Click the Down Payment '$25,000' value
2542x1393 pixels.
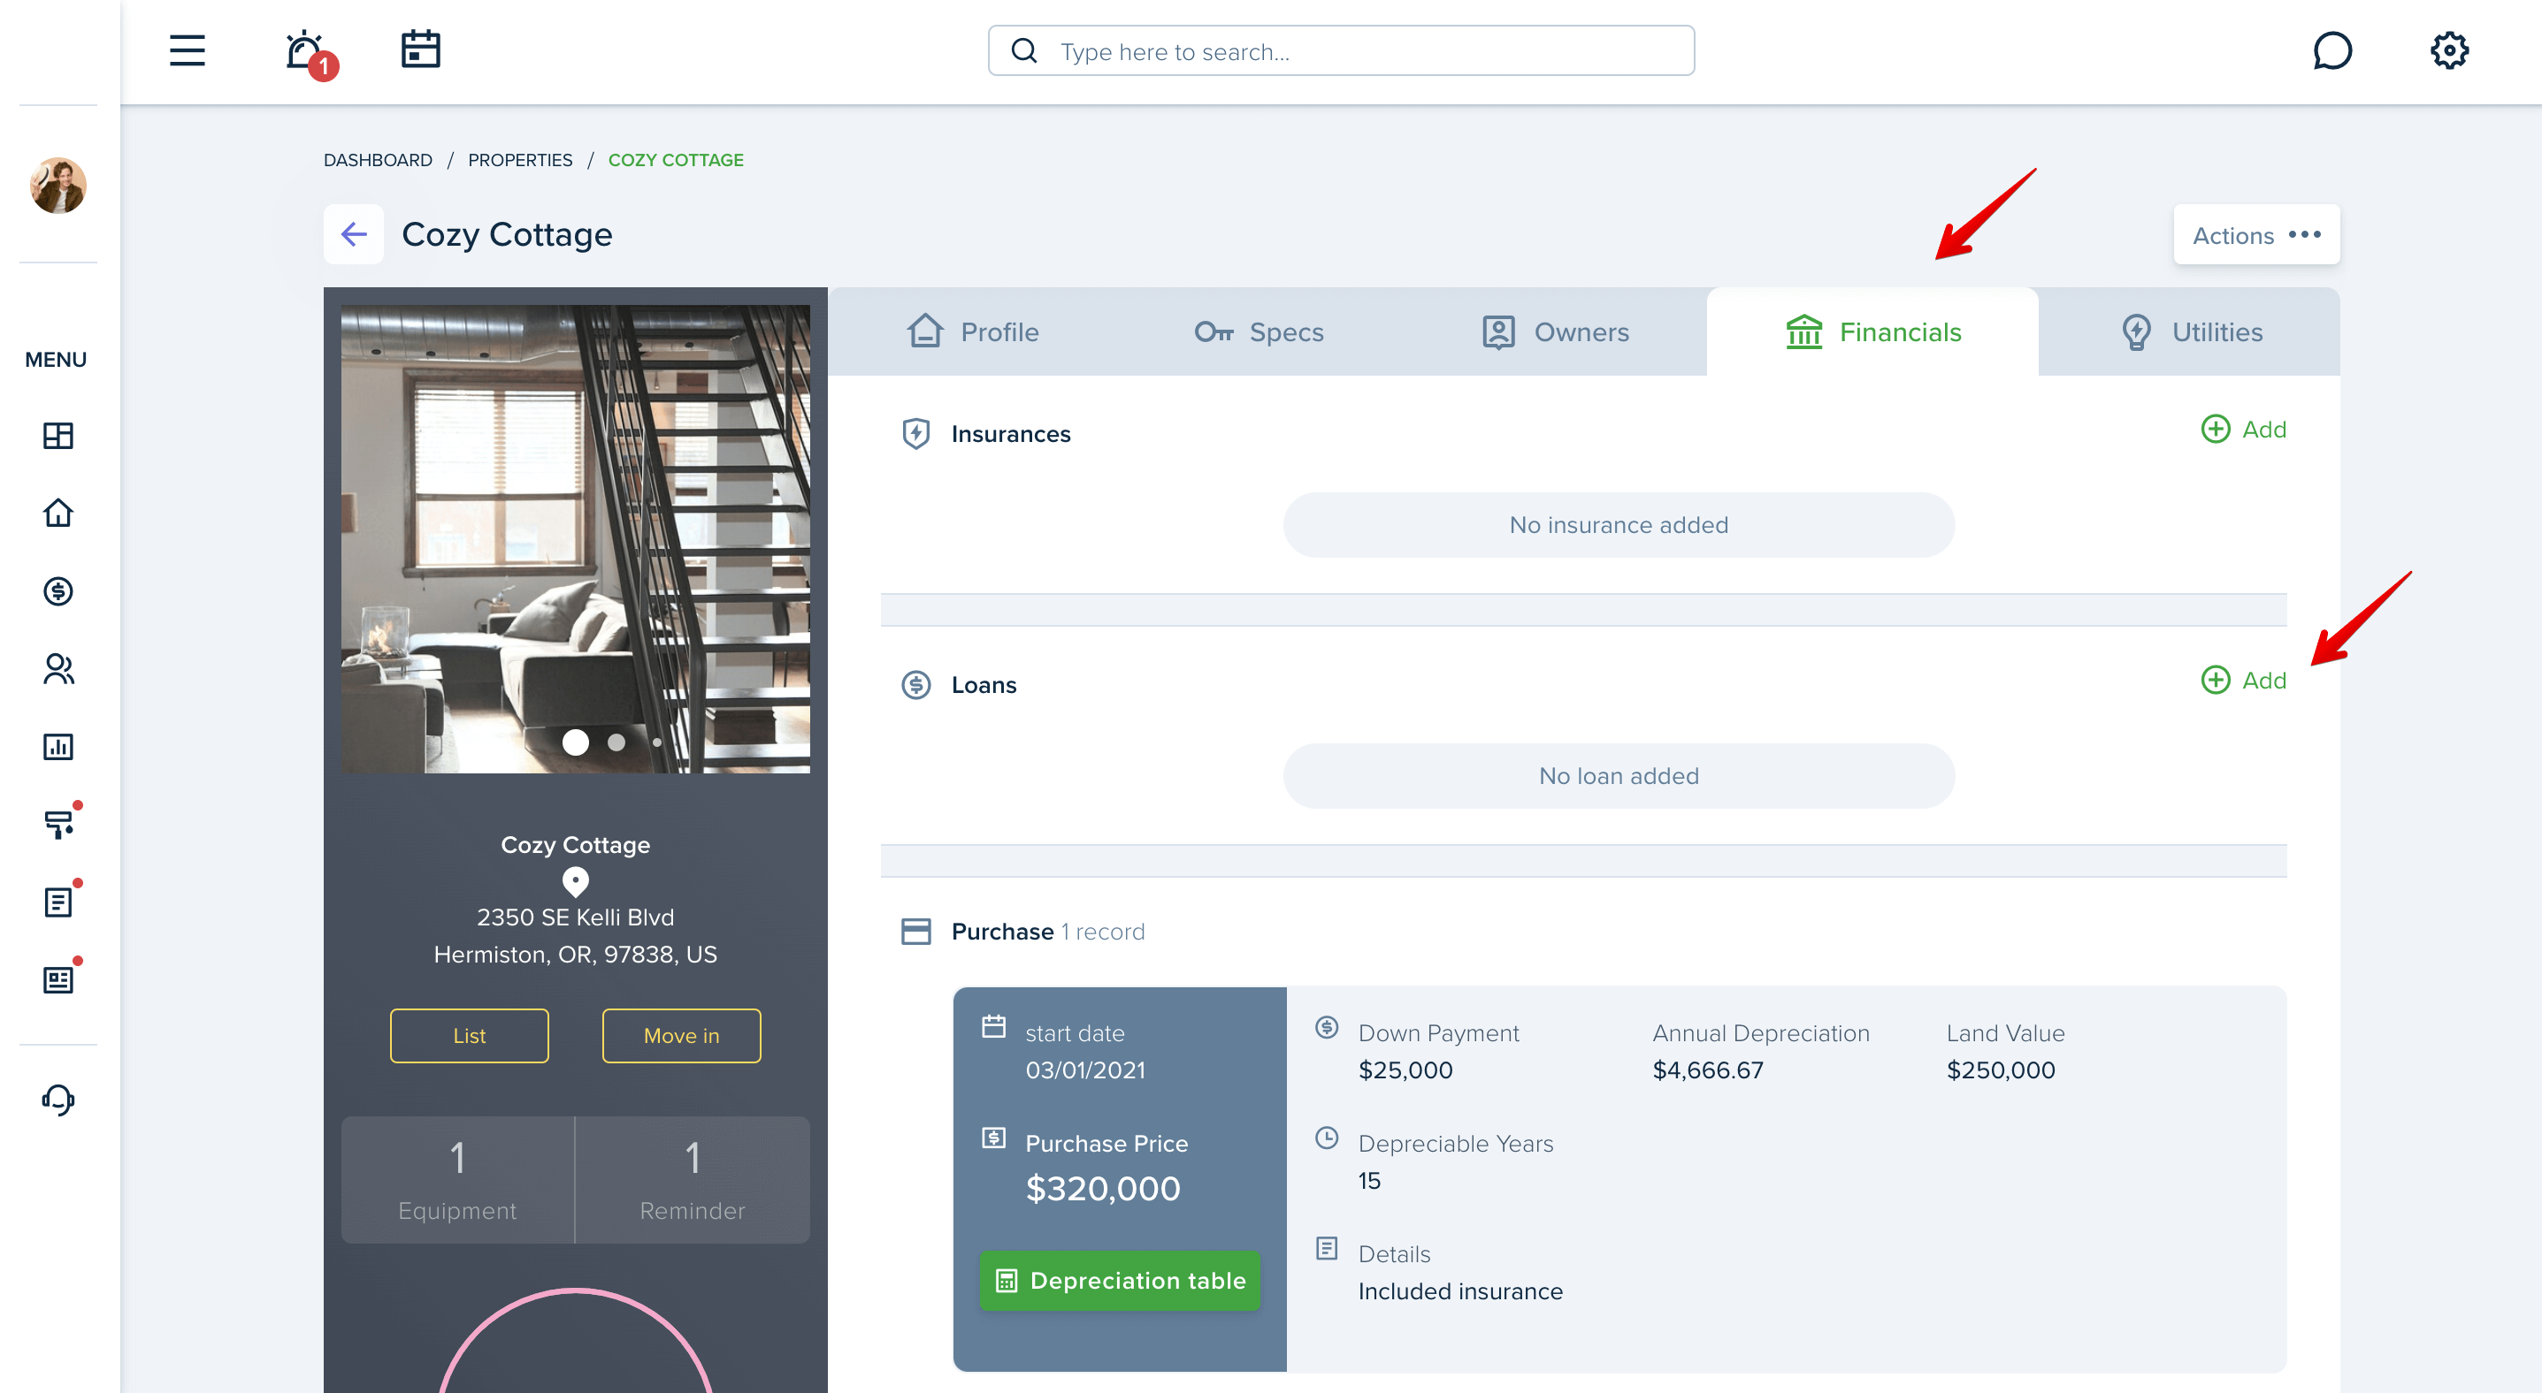click(x=1405, y=1069)
